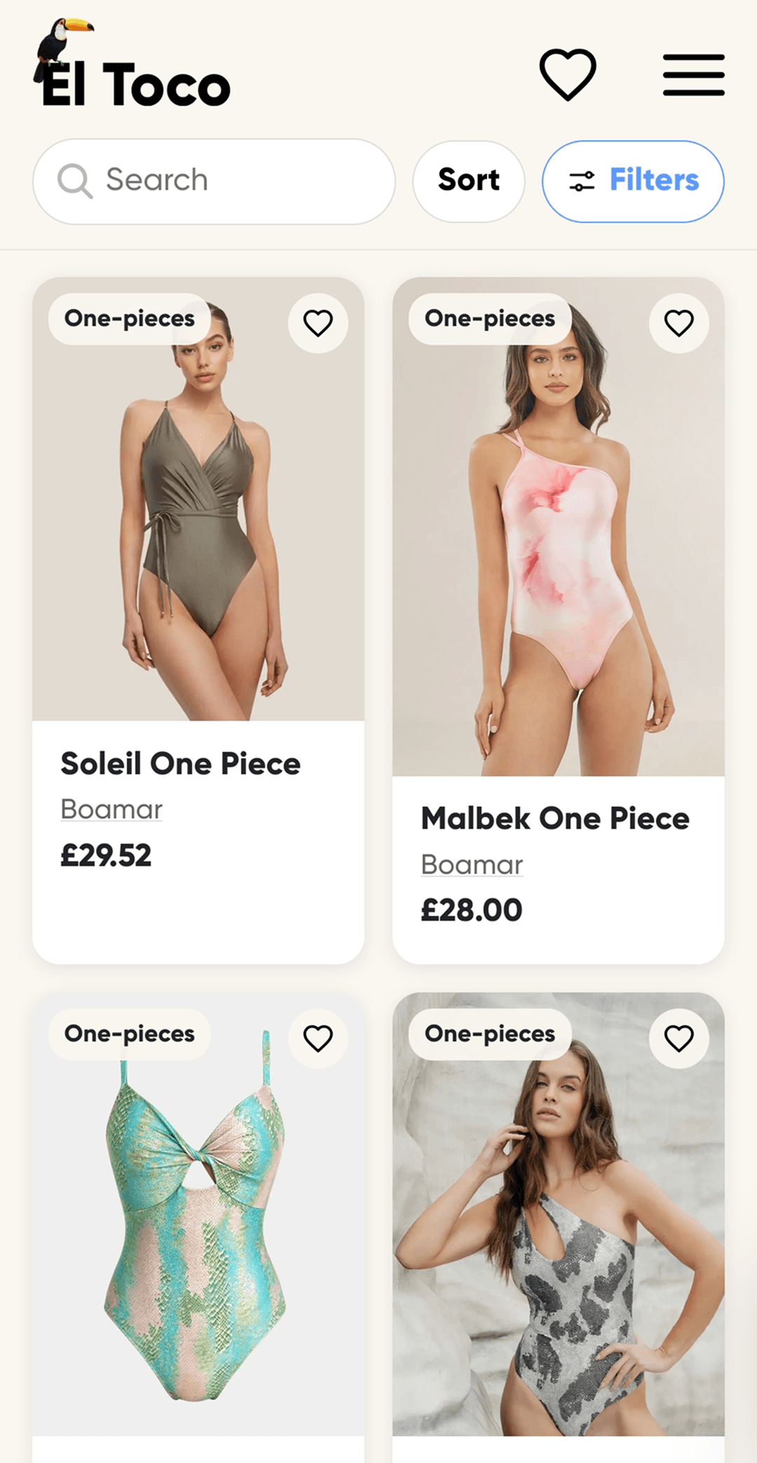This screenshot has height=1463, width=757.
Task: Favorite the Soleil One Piece with heart
Action: [x=318, y=323]
